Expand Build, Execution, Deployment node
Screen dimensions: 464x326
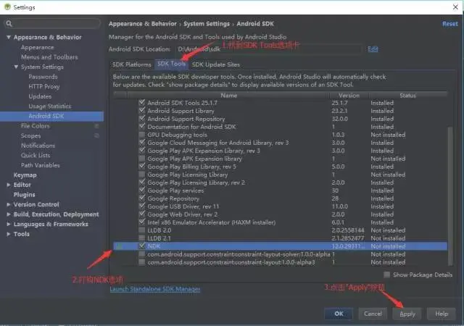tap(9, 214)
